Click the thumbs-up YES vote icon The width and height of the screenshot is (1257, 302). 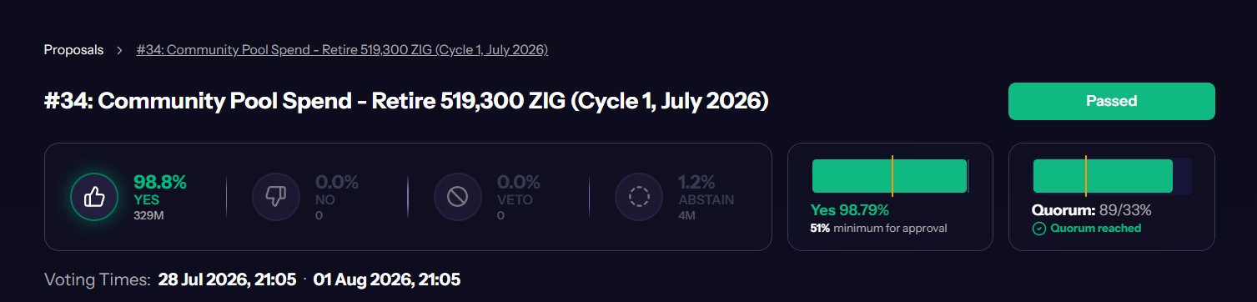pyautogui.click(x=93, y=197)
